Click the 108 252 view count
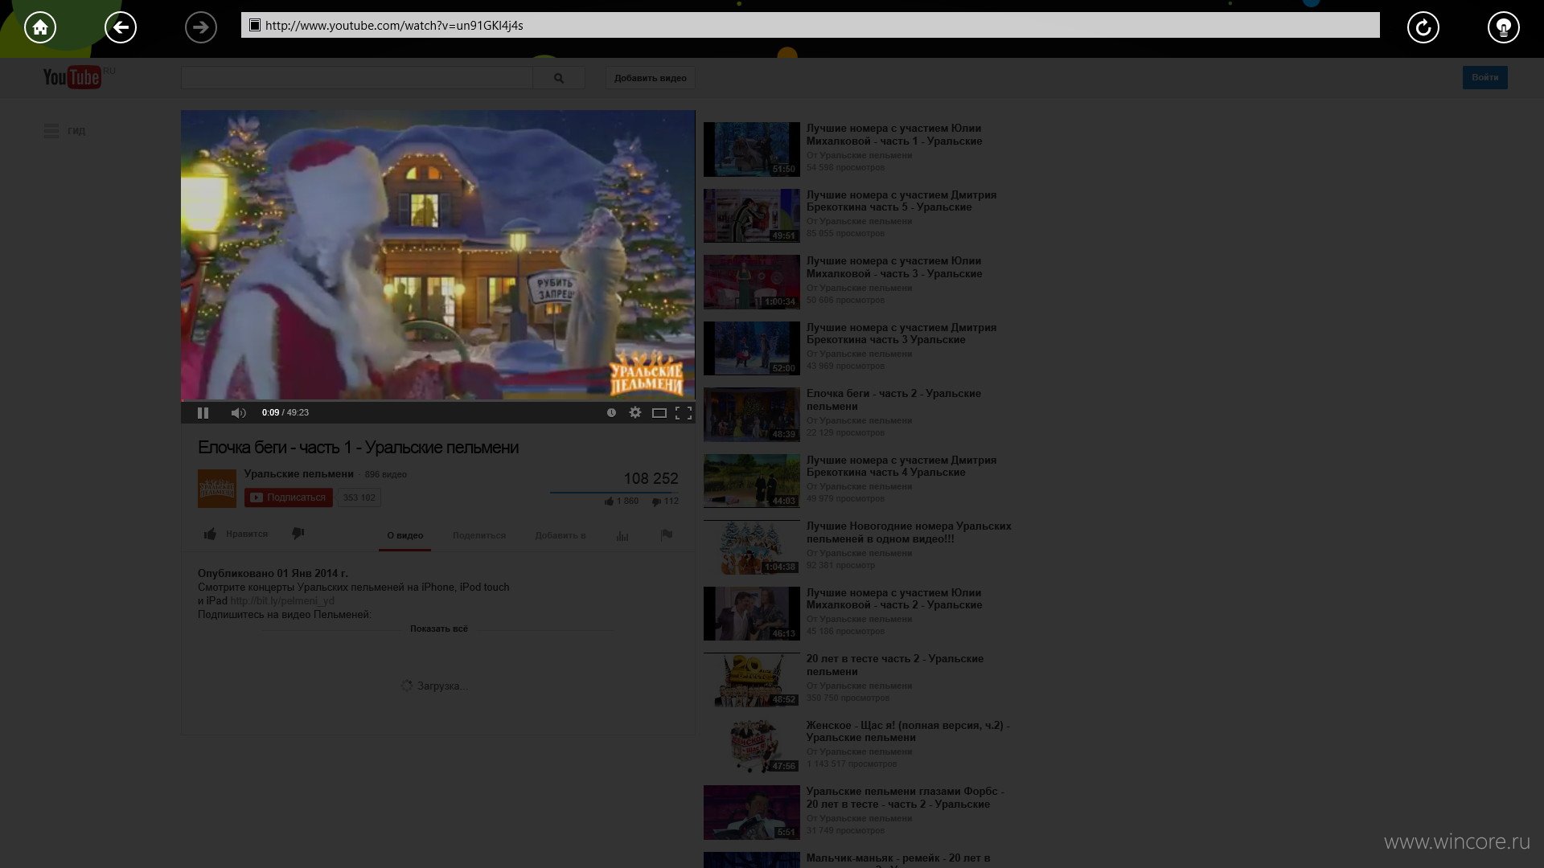The image size is (1544, 868). coord(651,478)
